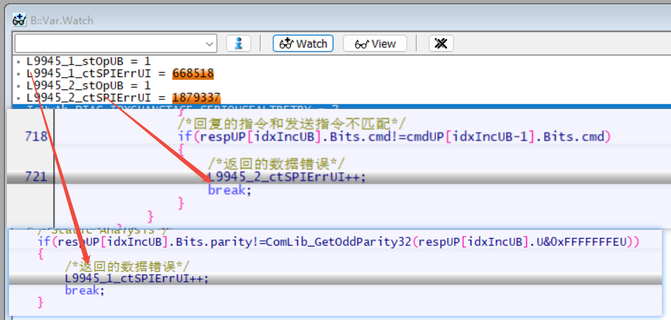This screenshot has width=671, height=320.
Task: Click the highlighted value 1879337
Action: point(196,98)
